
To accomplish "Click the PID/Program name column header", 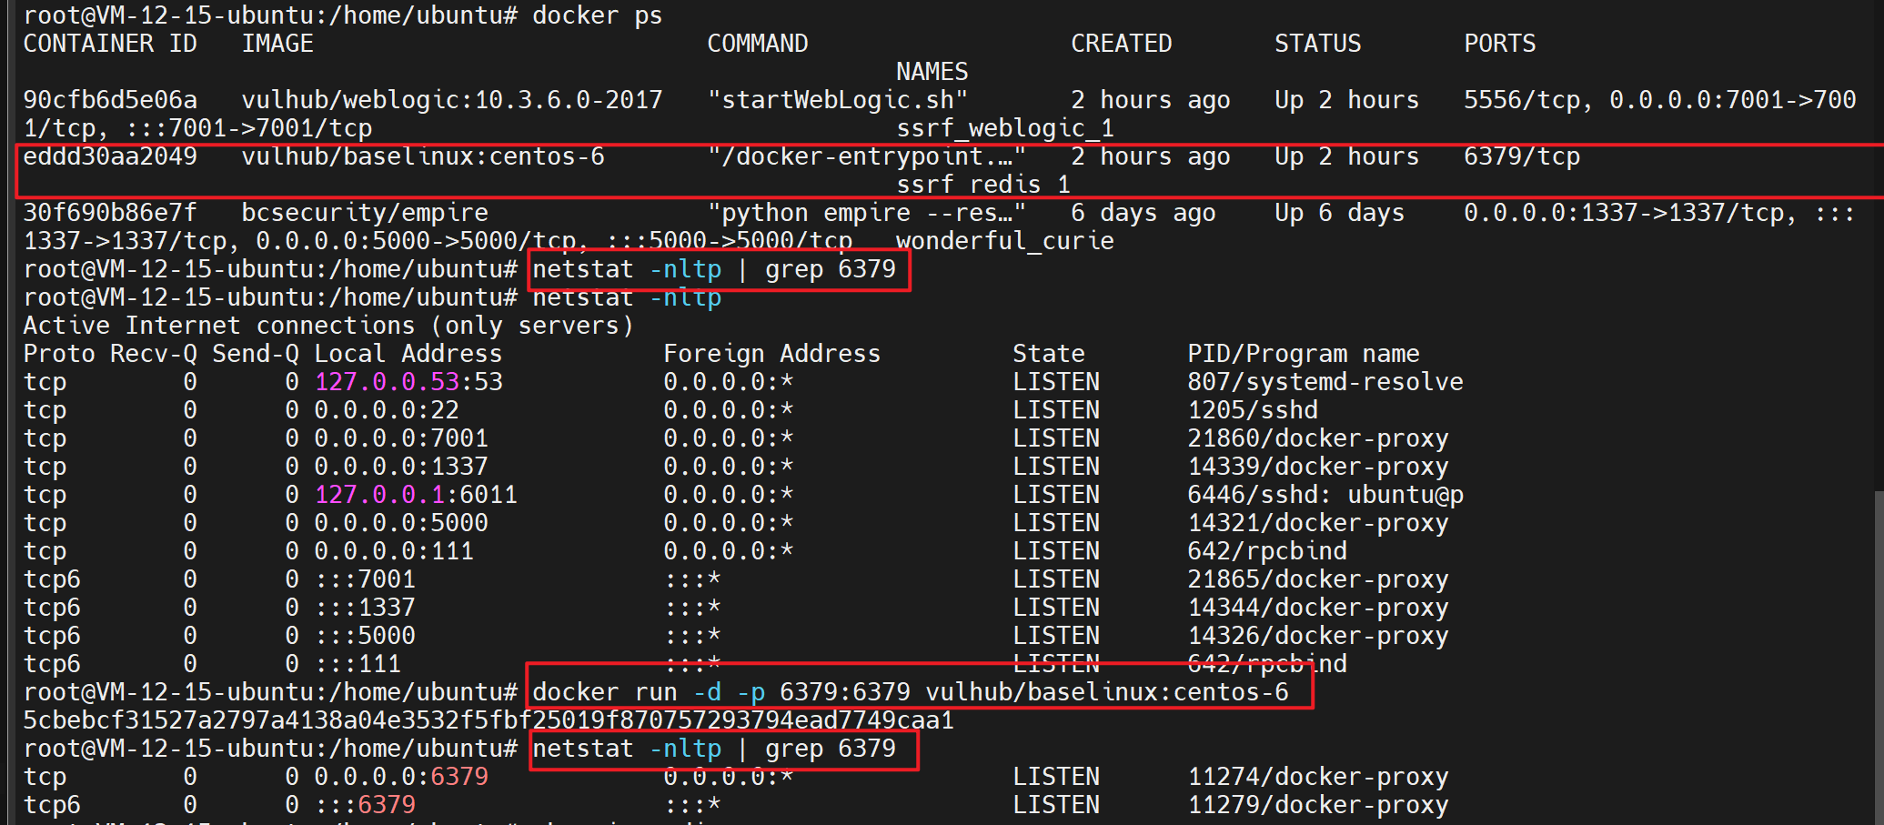I will 1303,354.
